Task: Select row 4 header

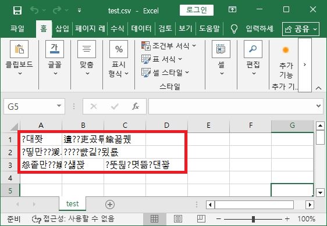Action: coord(10,178)
